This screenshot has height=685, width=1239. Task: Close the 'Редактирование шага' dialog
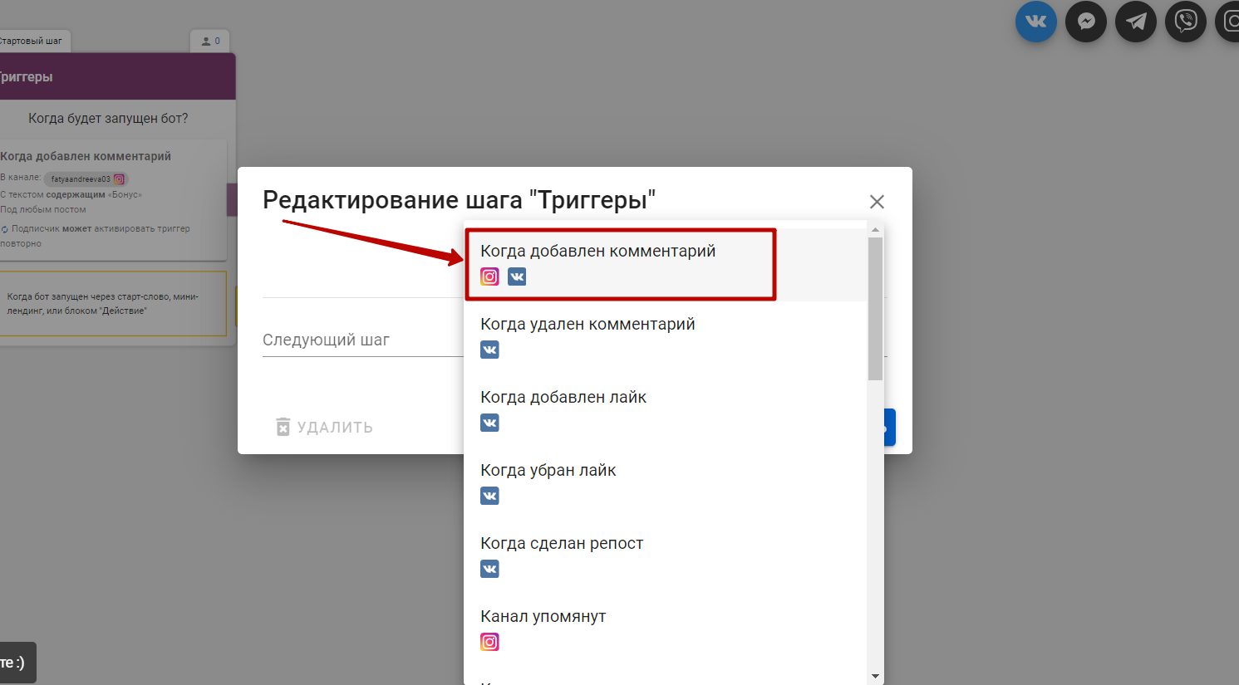point(877,202)
